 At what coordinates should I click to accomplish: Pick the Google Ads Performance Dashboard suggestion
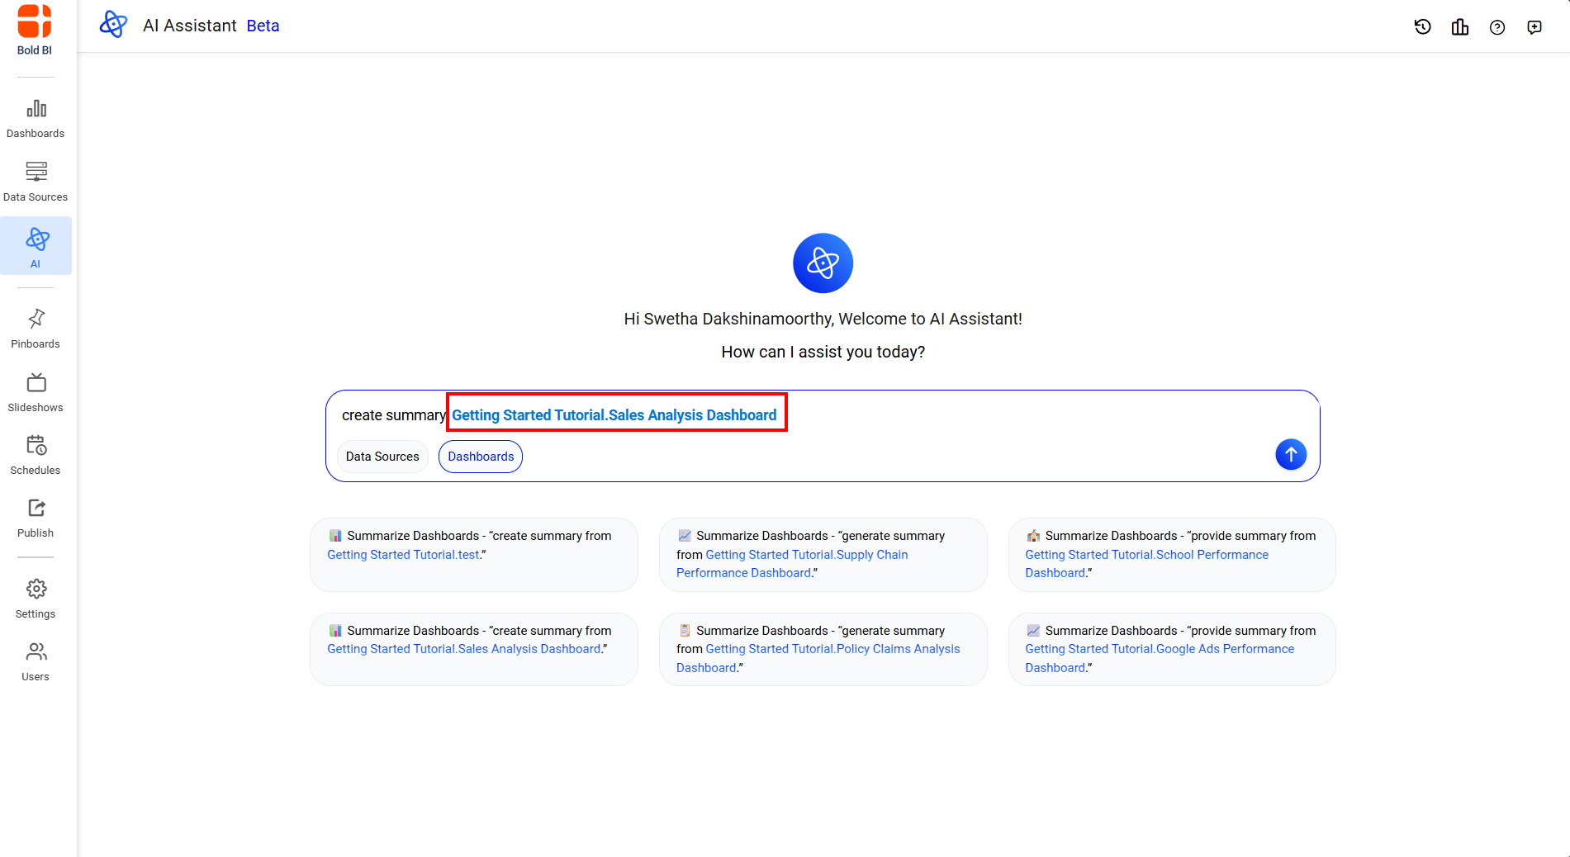pos(1171,649)
